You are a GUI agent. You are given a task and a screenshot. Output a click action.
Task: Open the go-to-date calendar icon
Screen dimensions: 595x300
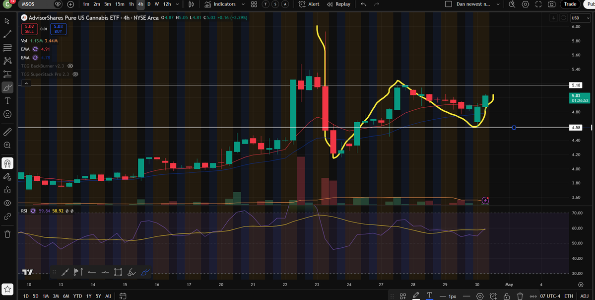(x=123, y=296)
